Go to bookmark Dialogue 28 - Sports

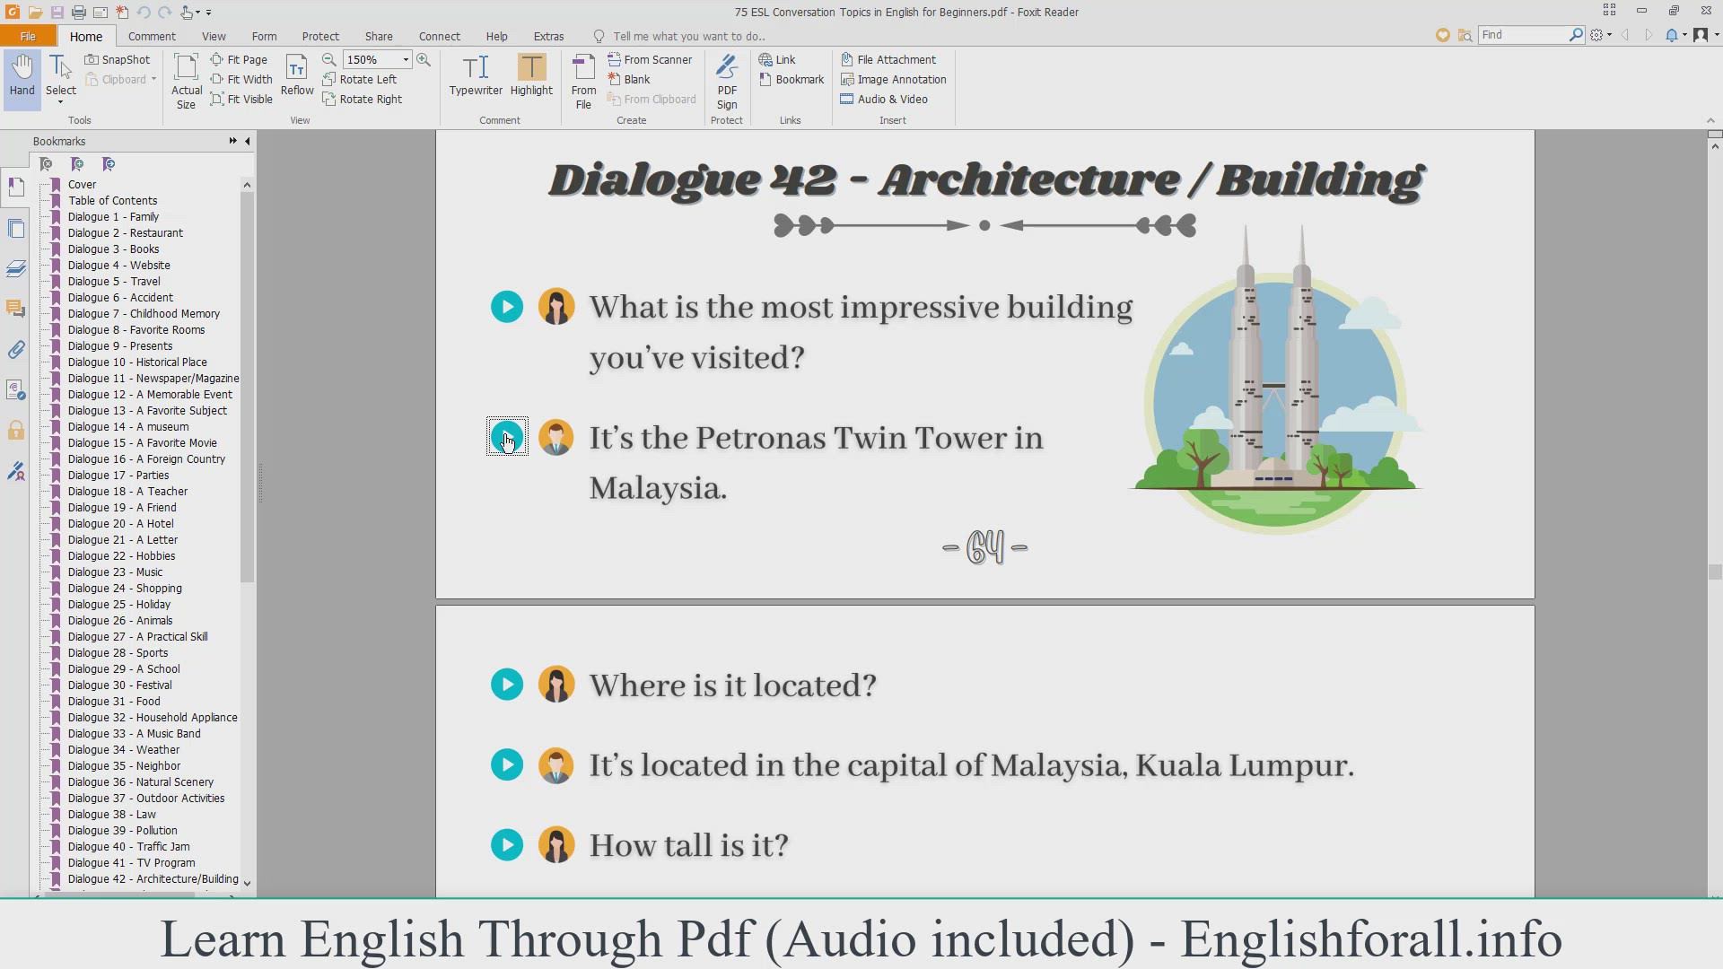(x=118, y=652)
